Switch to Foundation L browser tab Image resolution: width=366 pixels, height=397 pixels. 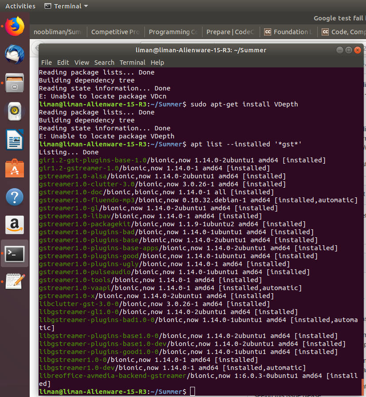pyautogui.click(x=288, y=32)
